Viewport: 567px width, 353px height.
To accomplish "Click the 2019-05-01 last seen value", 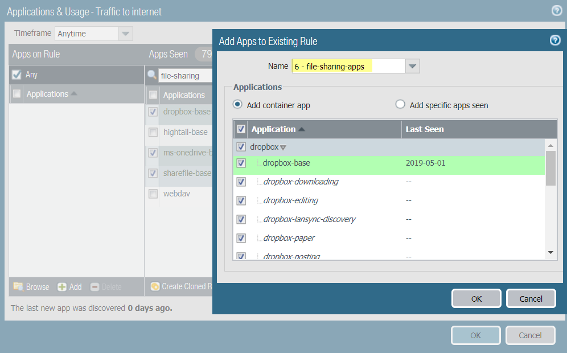I will point(426,163).
